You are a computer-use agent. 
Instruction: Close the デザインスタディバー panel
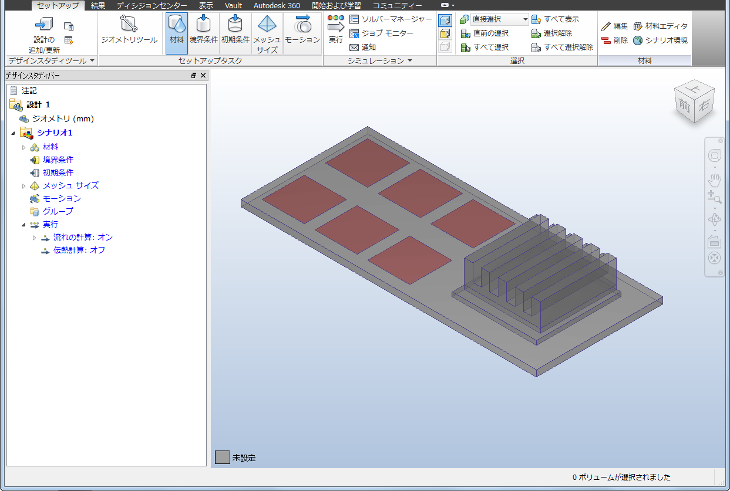tap(203, 76)
